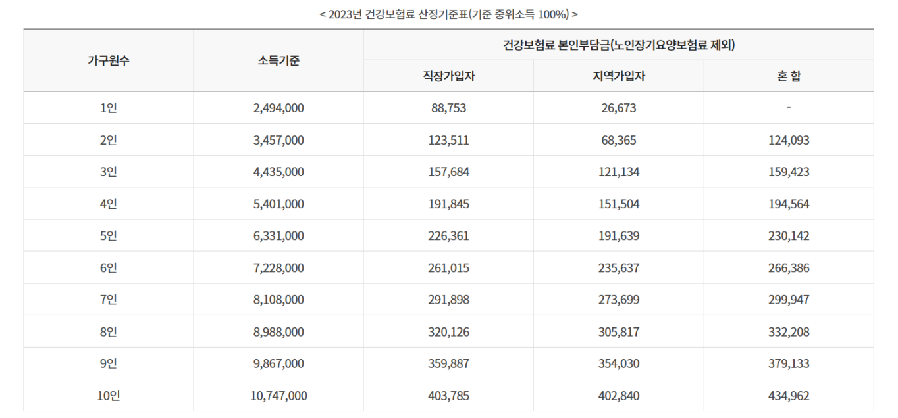Click workplace premium 226,361
The image size is (898, 418).
(448, 236)
